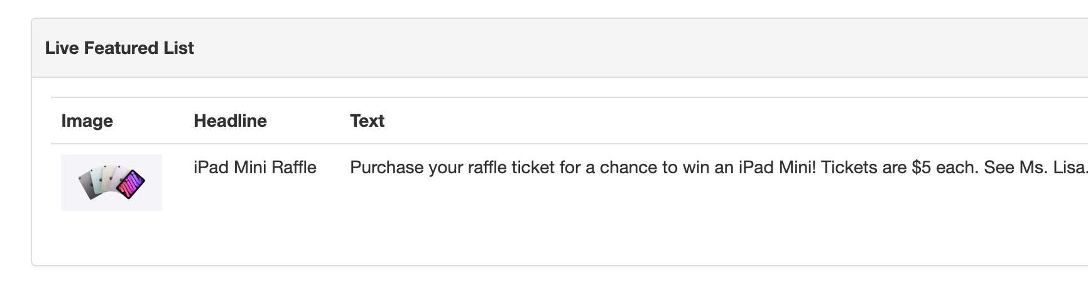
Task: Click the Image column header
Action: 87,121
